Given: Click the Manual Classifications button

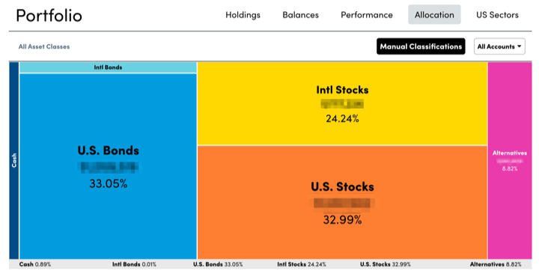Looking at the screenshot, I should coord(421,46).
